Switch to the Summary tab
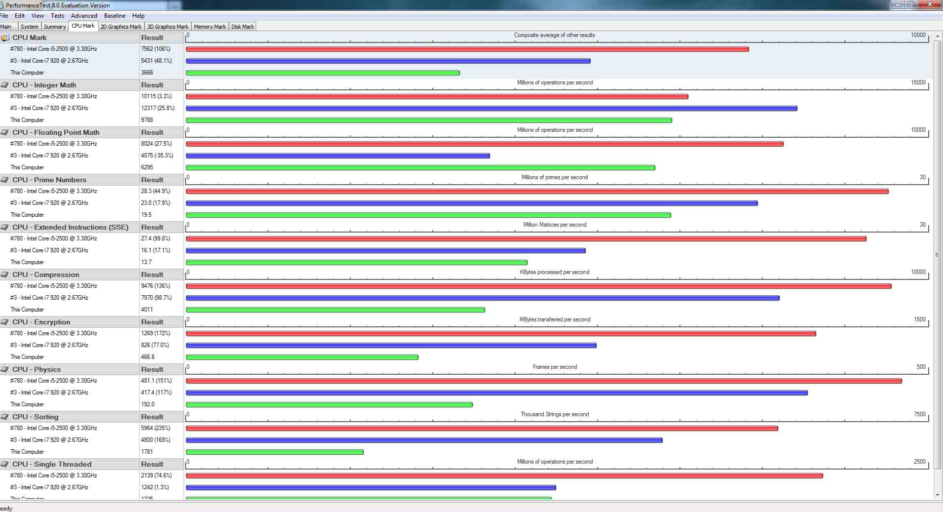The height and width of the screenshot is (512, 943). 54,27
